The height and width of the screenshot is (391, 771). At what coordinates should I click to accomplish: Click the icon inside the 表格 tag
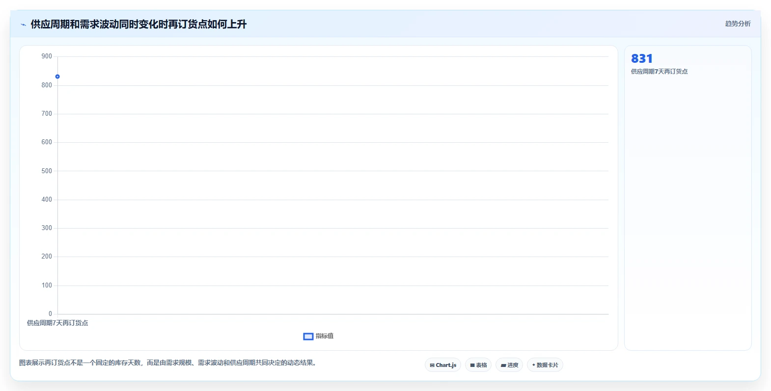pyautogui.click(x=472, y=365)
